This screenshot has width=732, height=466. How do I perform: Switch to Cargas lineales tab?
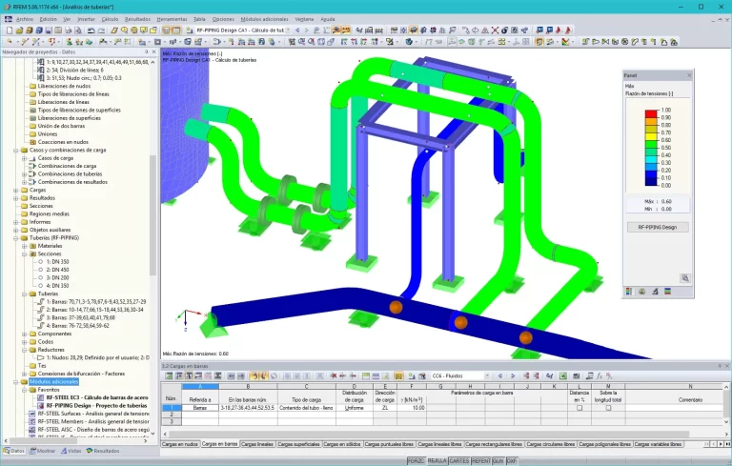point(257,444)
